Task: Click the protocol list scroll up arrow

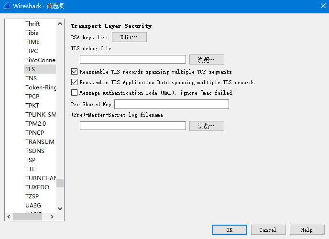Action: click(x=60, y=23)
